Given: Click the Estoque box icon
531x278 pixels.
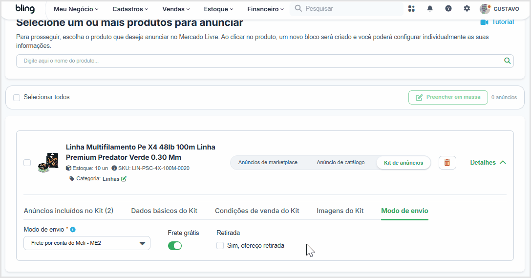Looking at the screenshot, I should pyautogui.click(x=68, y=168).
